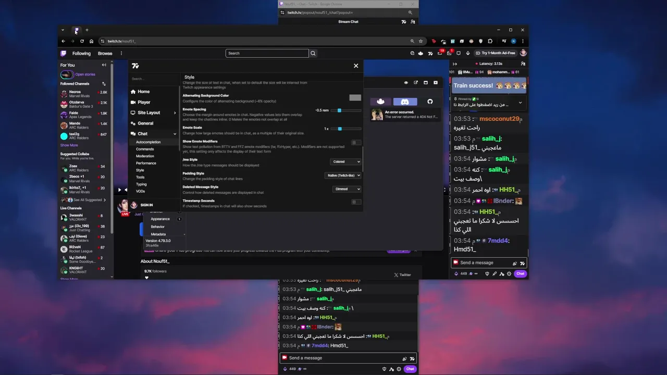
Task: Click the Discord button in the panel
Action: point(405,102)
